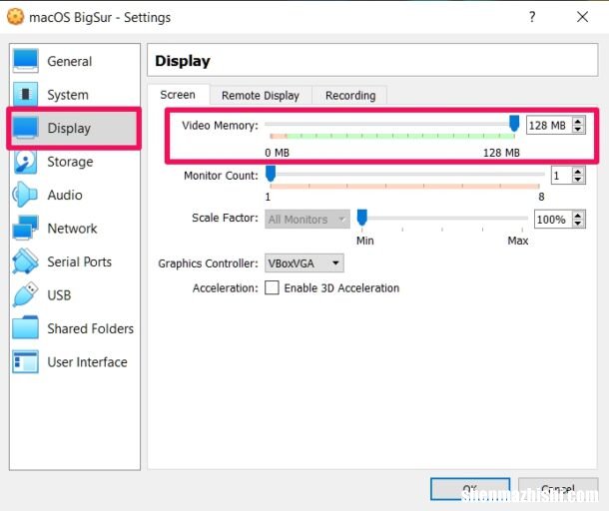
Task: Confirm settings with the OK button
Action: 470,489
